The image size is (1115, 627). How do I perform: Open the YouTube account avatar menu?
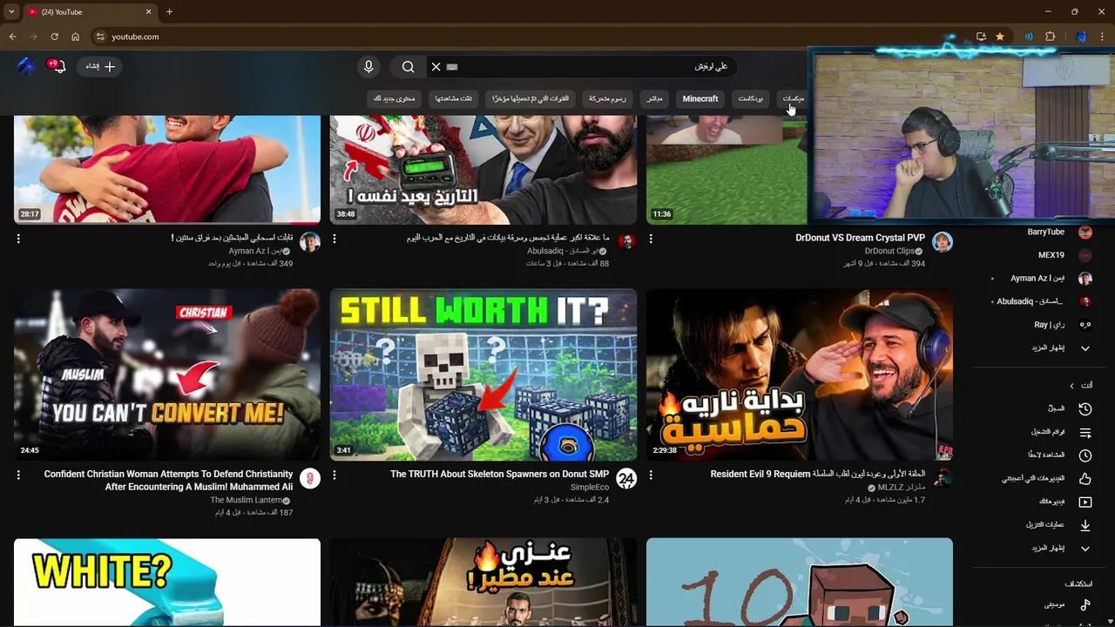[25, 66]
